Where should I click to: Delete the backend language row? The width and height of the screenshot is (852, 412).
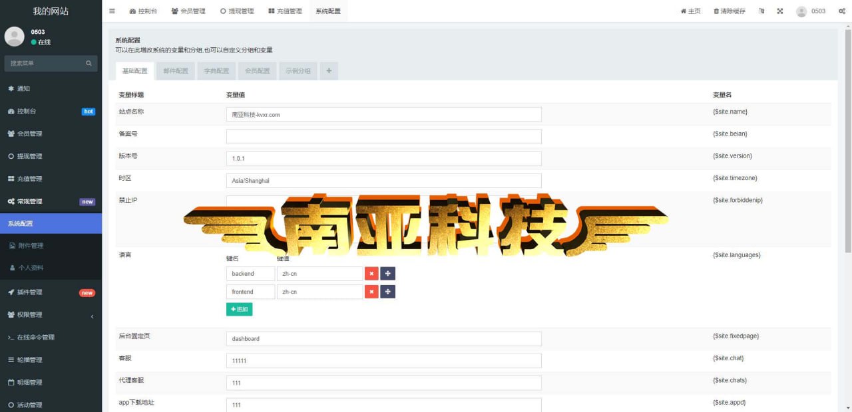(x=371, y=274)
